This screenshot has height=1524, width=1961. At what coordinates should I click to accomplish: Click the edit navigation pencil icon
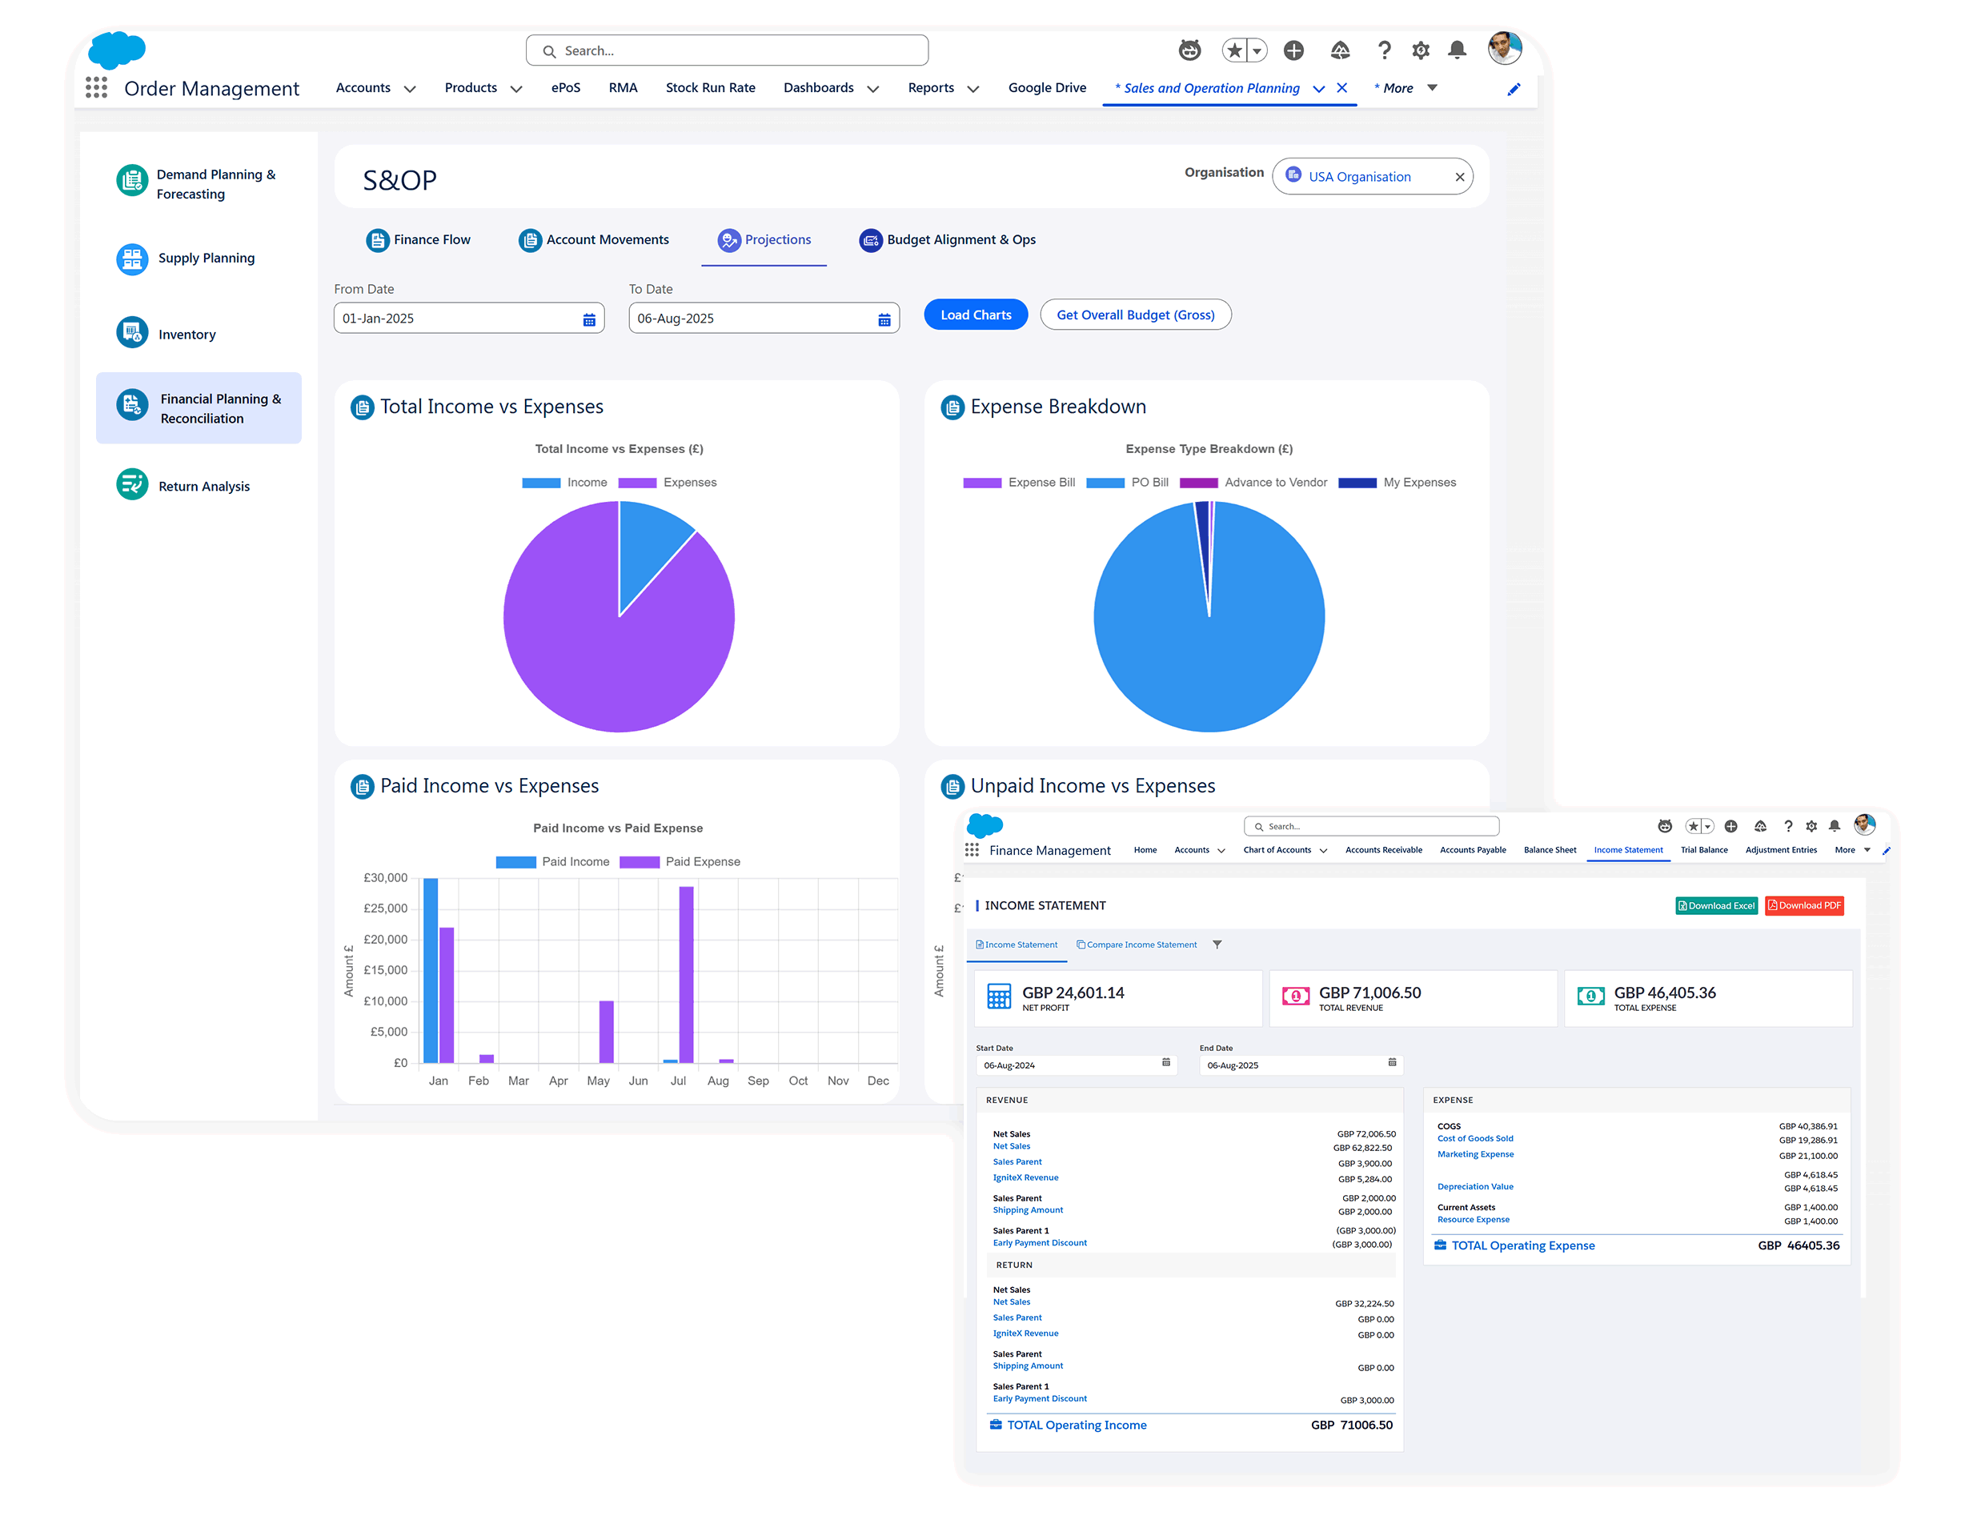coord(1513,89)
